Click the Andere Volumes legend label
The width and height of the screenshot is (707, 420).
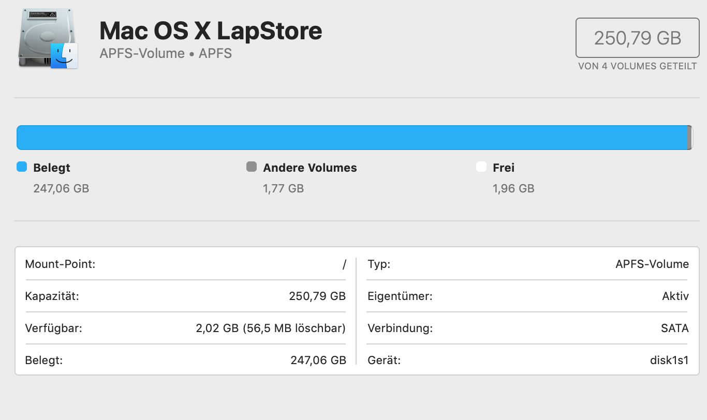coord(310,168)
